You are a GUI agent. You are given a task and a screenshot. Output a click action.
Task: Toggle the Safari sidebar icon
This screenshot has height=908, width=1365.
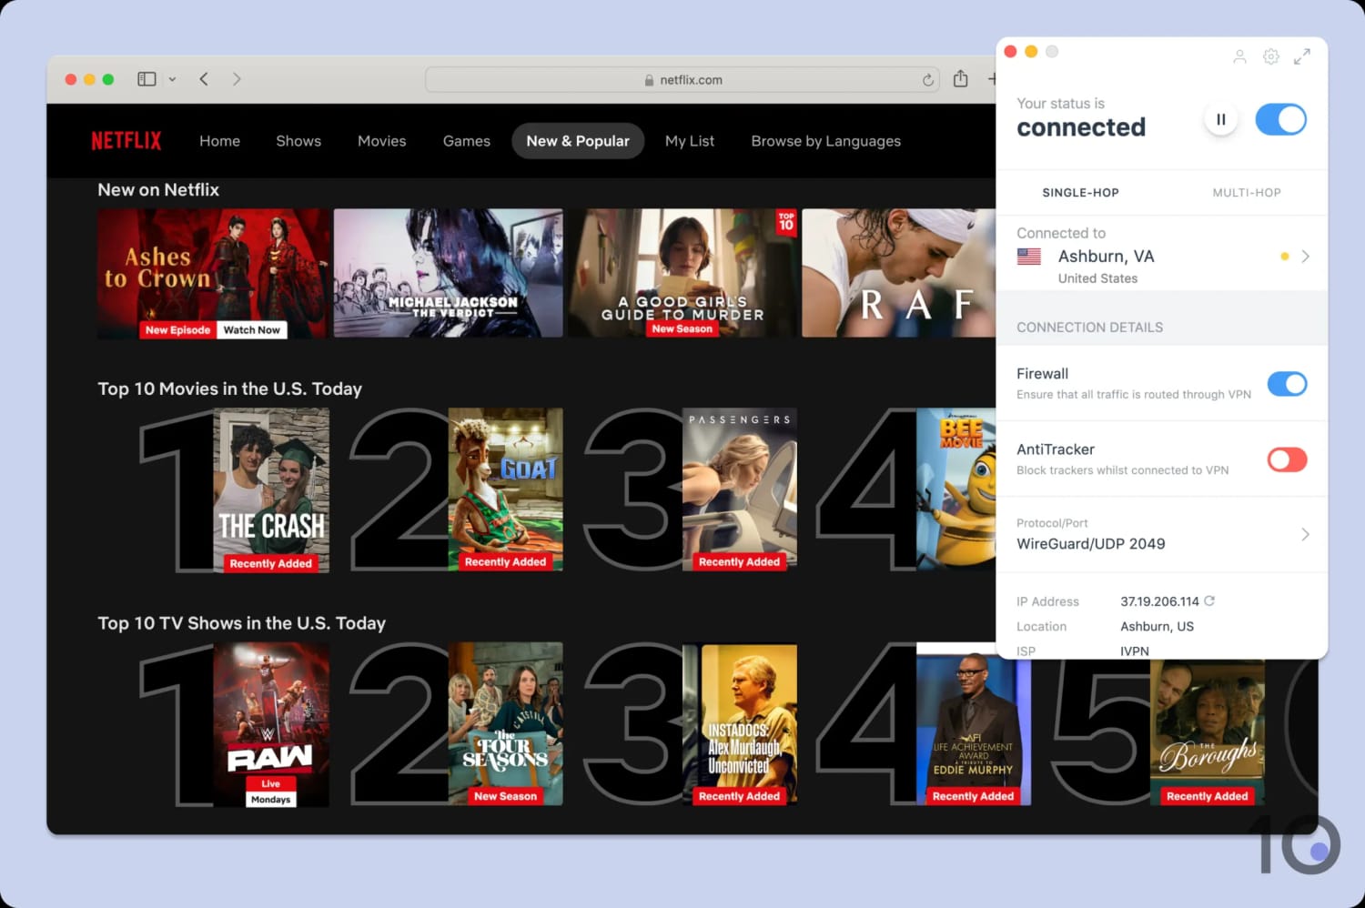147,79
